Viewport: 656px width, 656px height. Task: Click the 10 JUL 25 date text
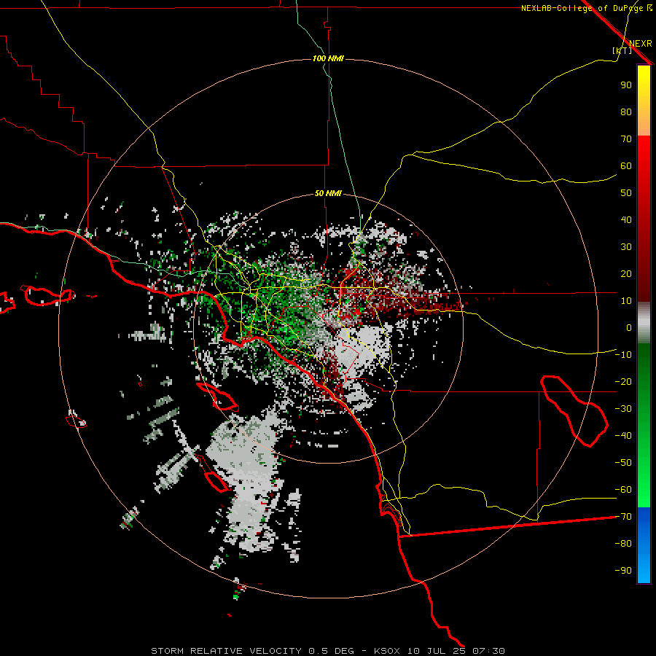(x=437, y=651)
